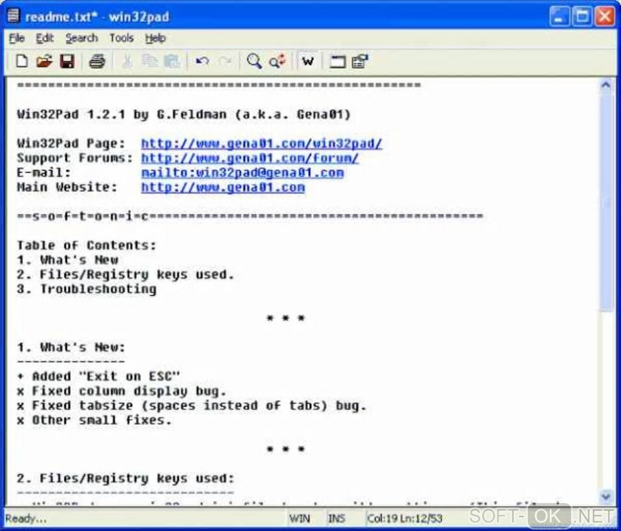Click scrollbar up arrow

click(x=606, y=85)
